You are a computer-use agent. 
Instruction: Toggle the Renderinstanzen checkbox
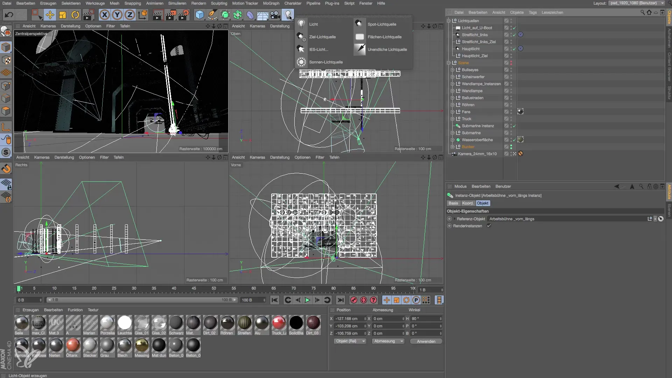[x=489, y=226]
